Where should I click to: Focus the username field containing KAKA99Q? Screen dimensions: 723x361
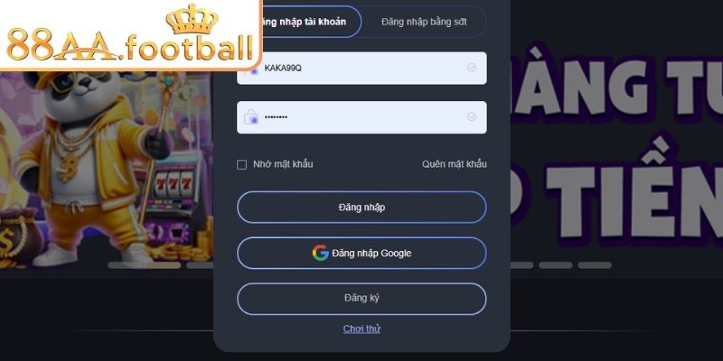click(361, 69)
